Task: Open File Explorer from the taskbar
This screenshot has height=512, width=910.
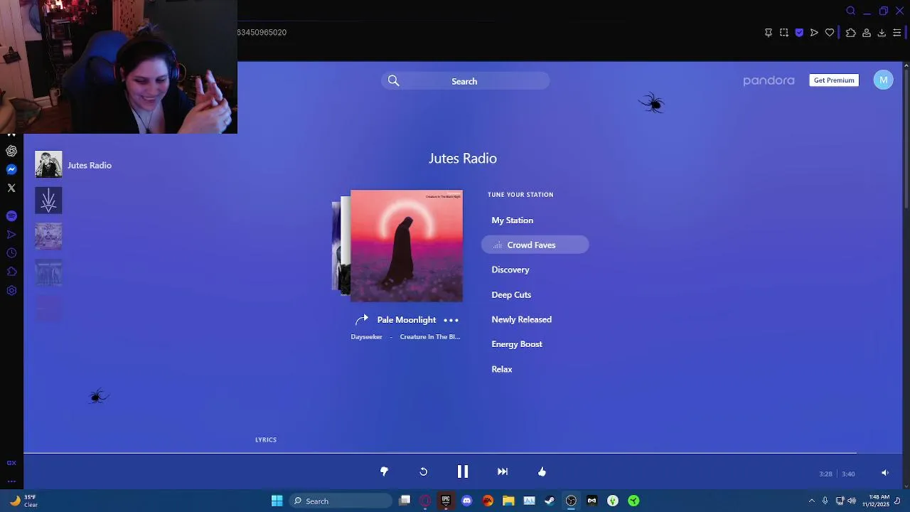Action: coord(508,501)
